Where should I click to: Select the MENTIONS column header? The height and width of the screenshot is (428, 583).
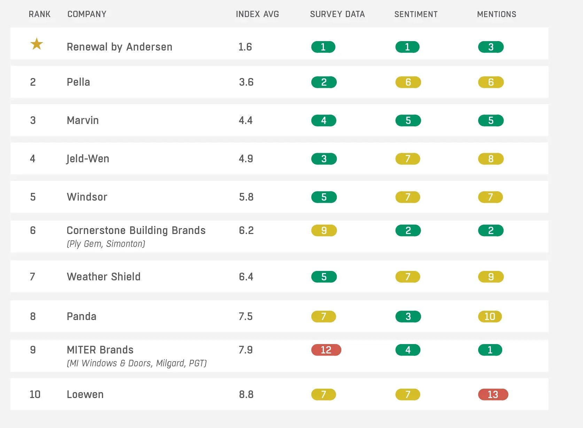click(497, 14)
